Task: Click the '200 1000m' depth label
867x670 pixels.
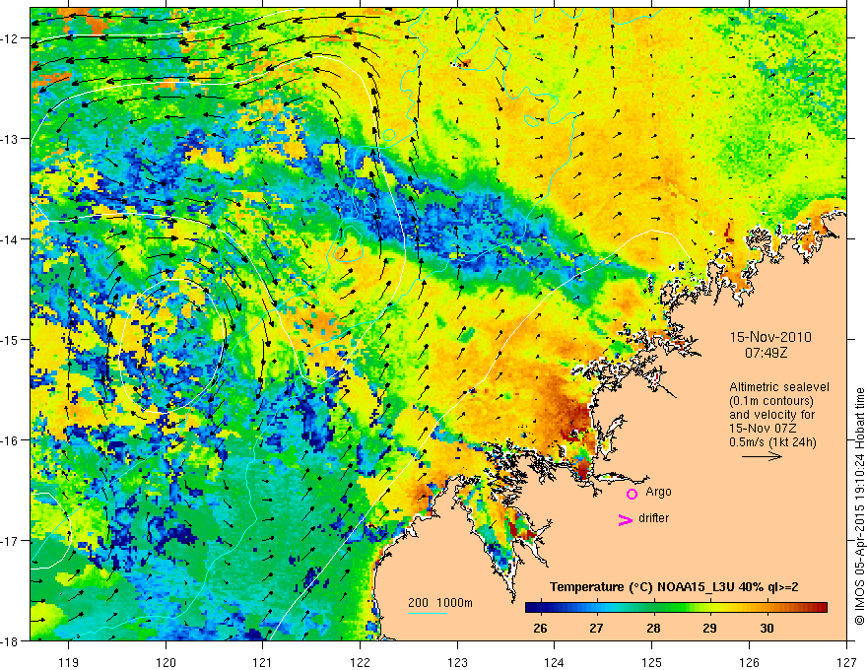Action: (x=440, y=603)
